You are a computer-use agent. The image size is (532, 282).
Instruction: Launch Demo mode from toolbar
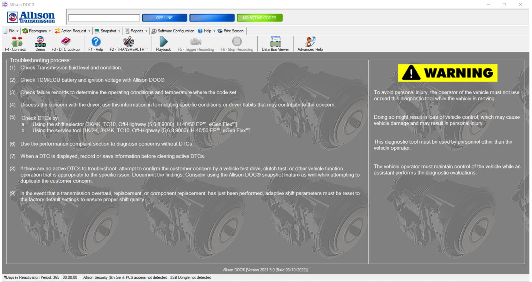(40, 44)
